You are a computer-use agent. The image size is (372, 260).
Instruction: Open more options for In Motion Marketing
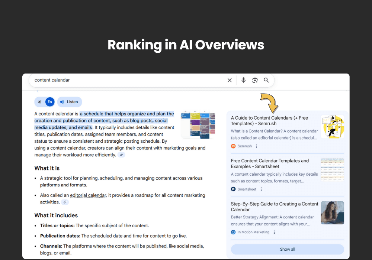coord(274,232)
